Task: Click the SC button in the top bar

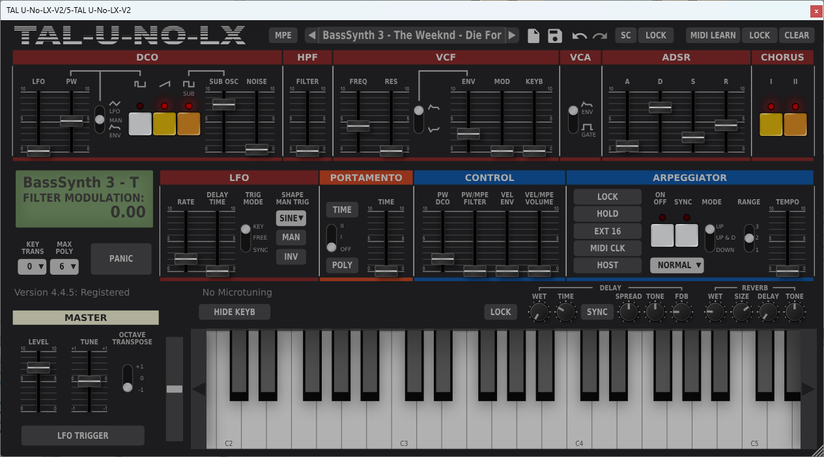Action: (626, 35)
